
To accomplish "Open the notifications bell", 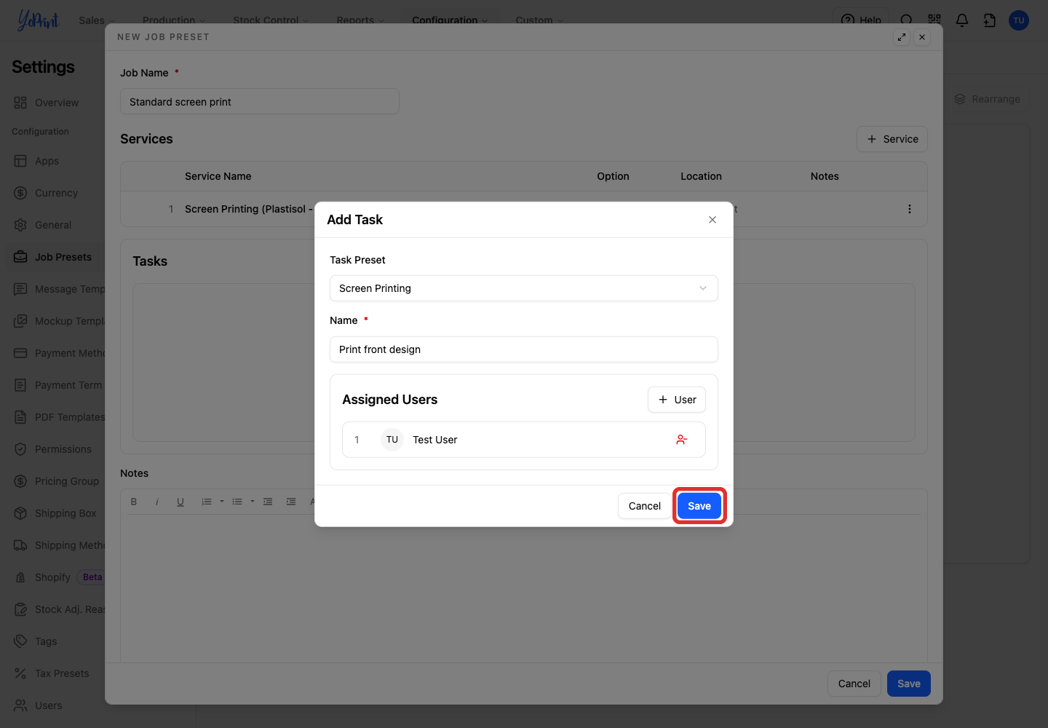I will (x=962, y=20).
